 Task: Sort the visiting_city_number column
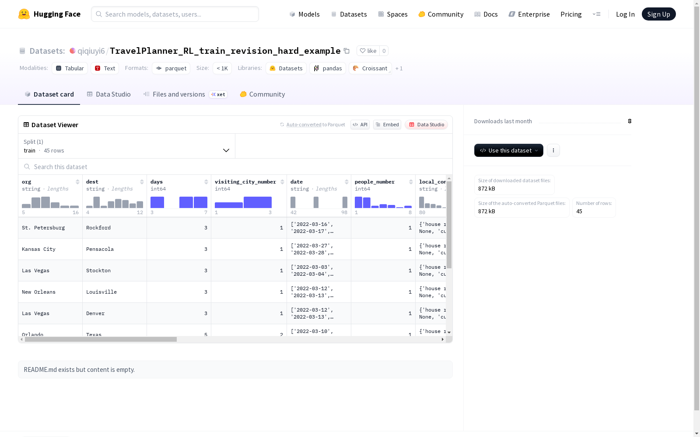(x=282, y=182)
